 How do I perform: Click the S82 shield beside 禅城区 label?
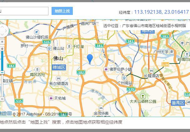(81, 72)
